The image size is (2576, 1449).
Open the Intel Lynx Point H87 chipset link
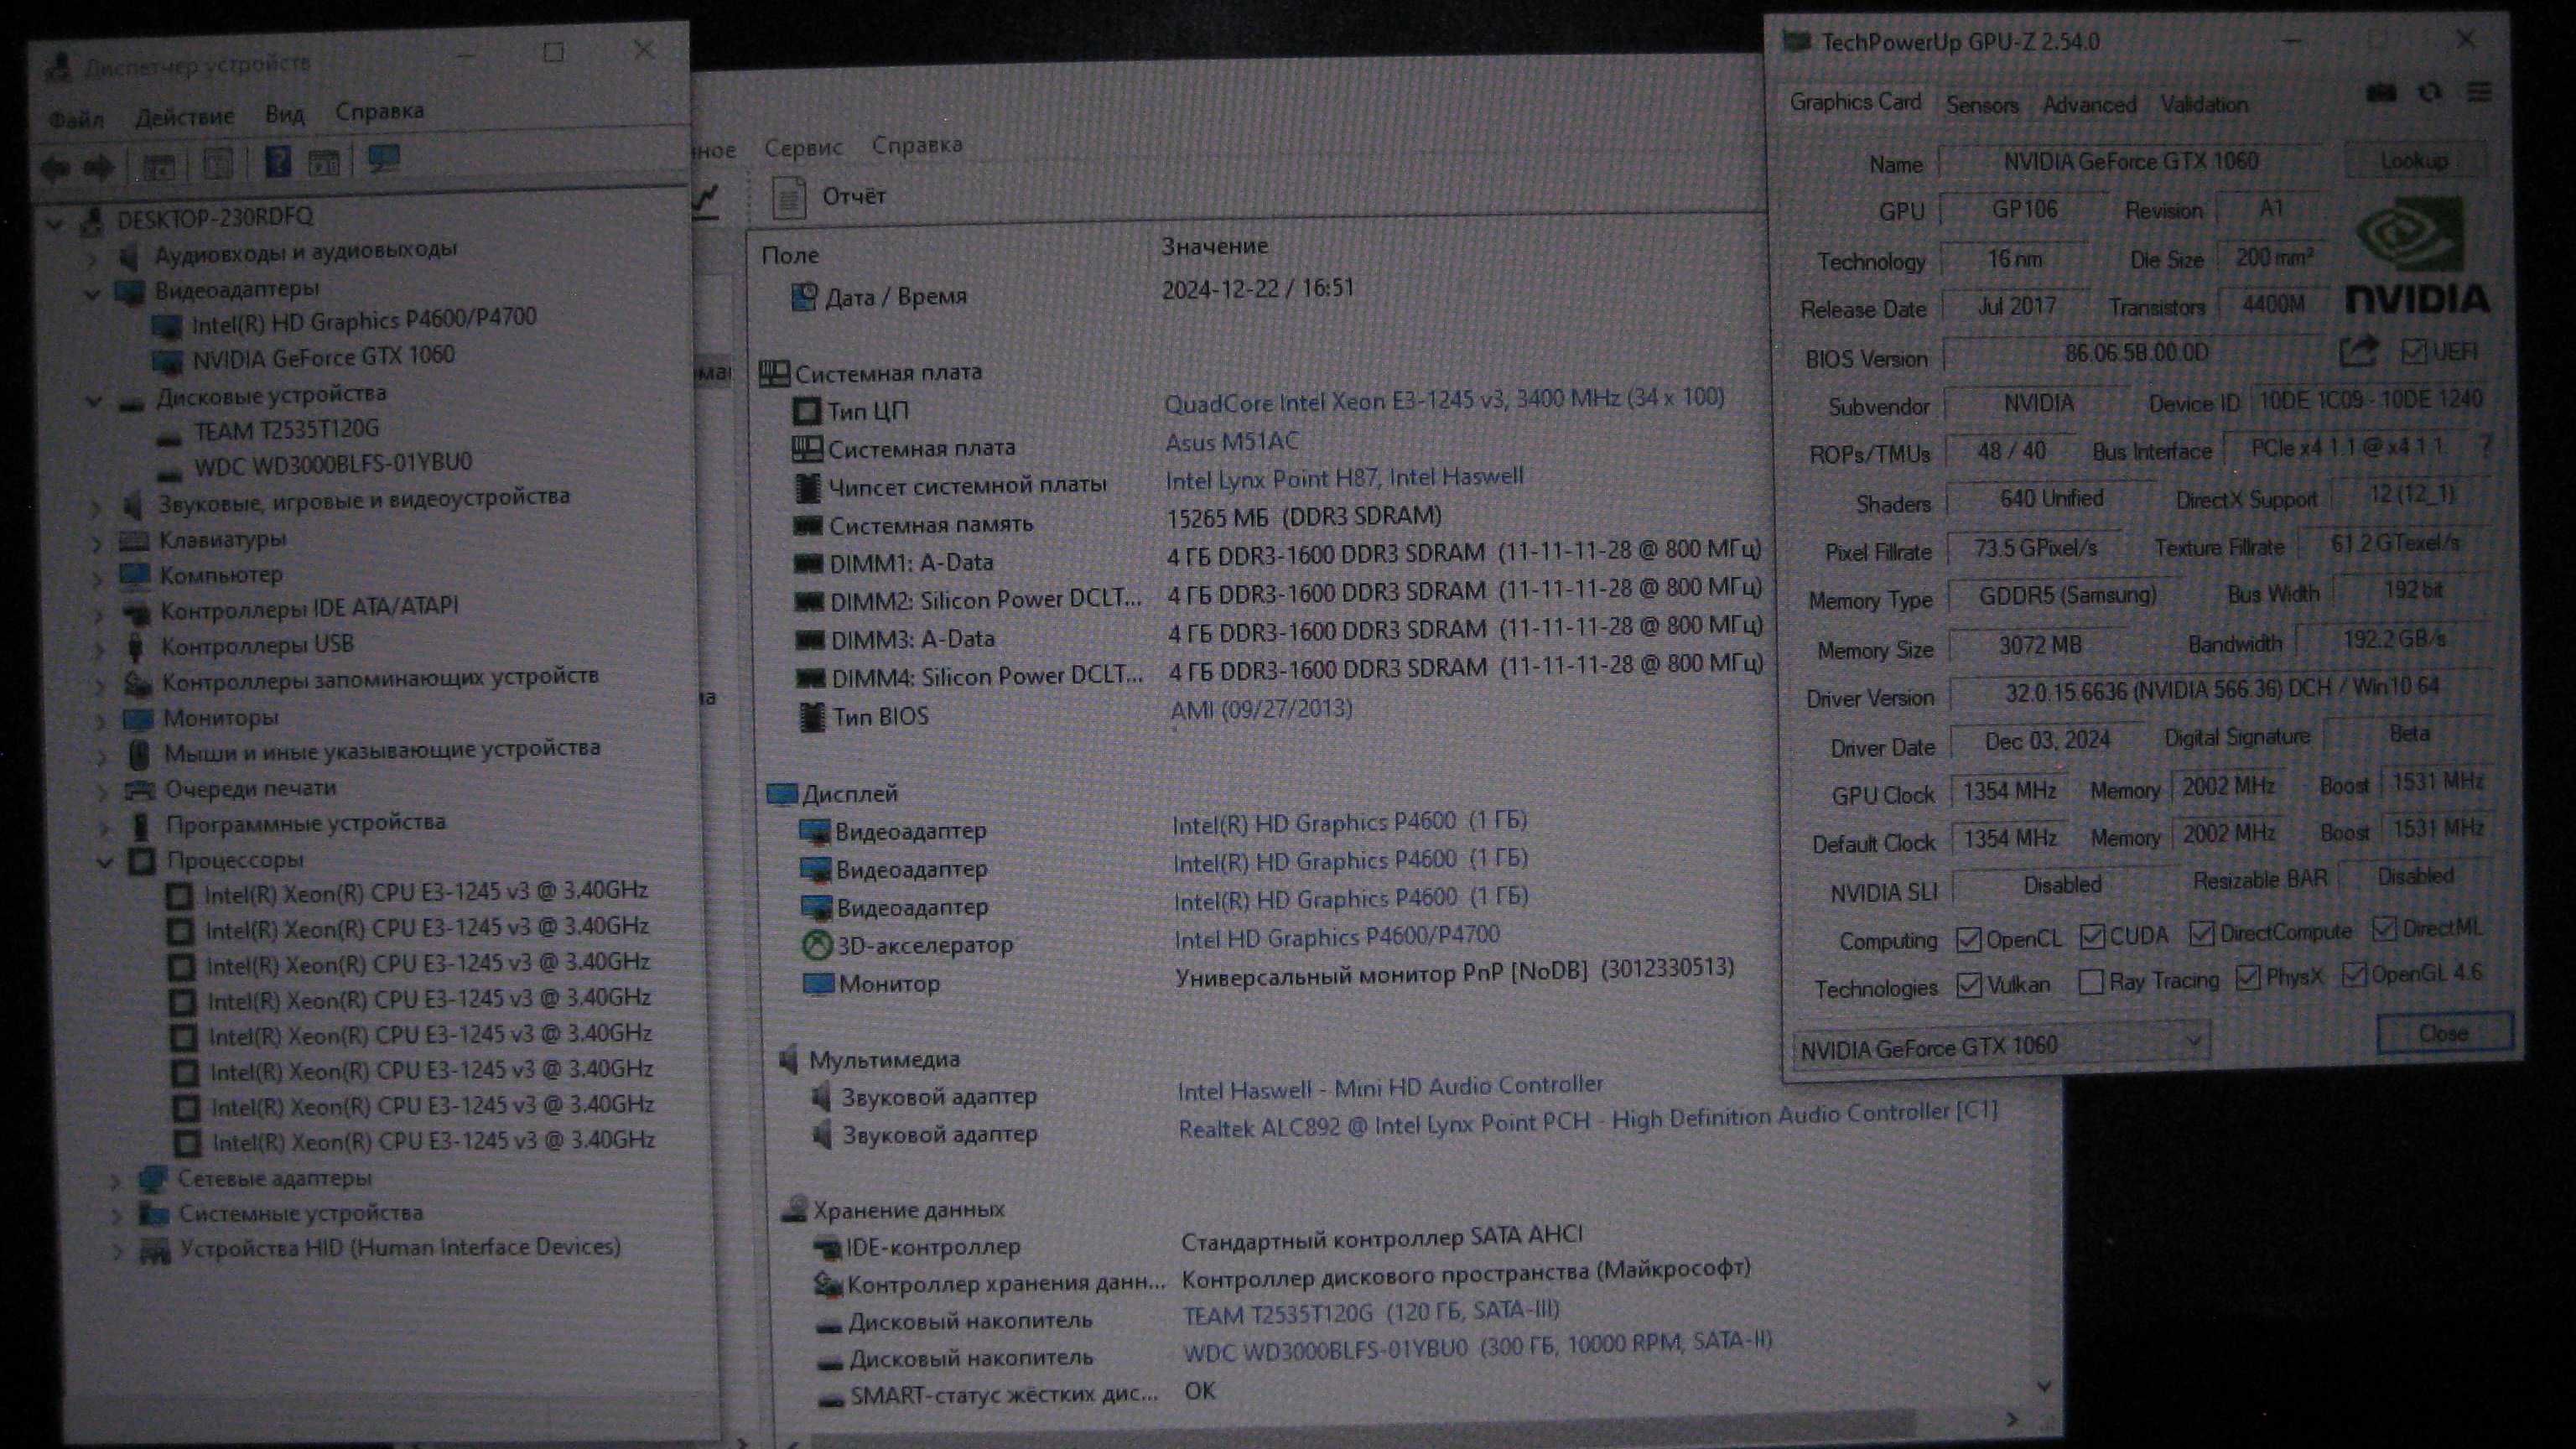coord(1344,478)
